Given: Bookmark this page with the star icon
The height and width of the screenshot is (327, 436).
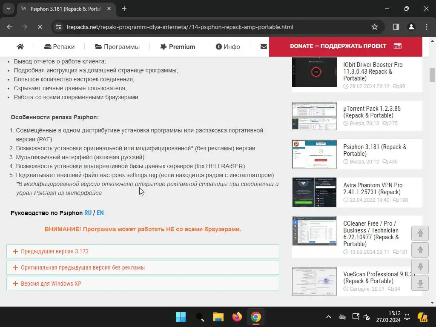Looking at the screenshot, I should tap(375, 27).
